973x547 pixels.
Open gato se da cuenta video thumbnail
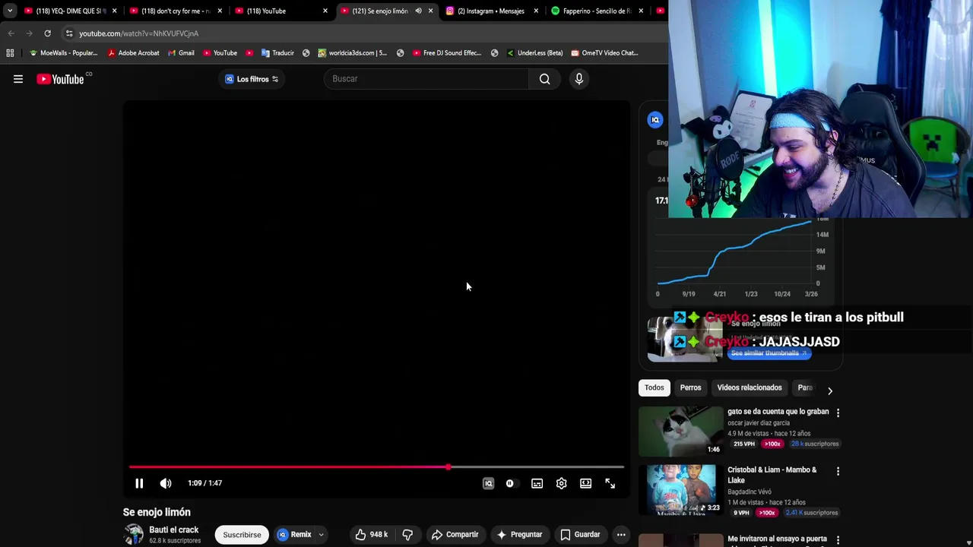click(681, 430)
